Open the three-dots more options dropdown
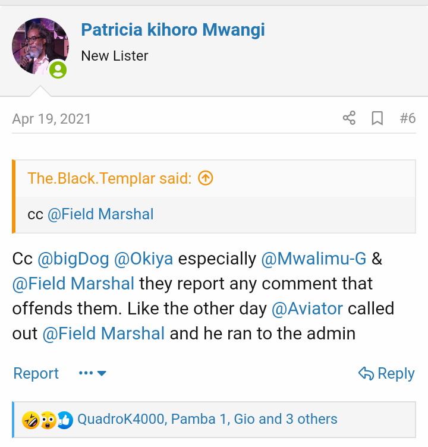 coord(92,373)
